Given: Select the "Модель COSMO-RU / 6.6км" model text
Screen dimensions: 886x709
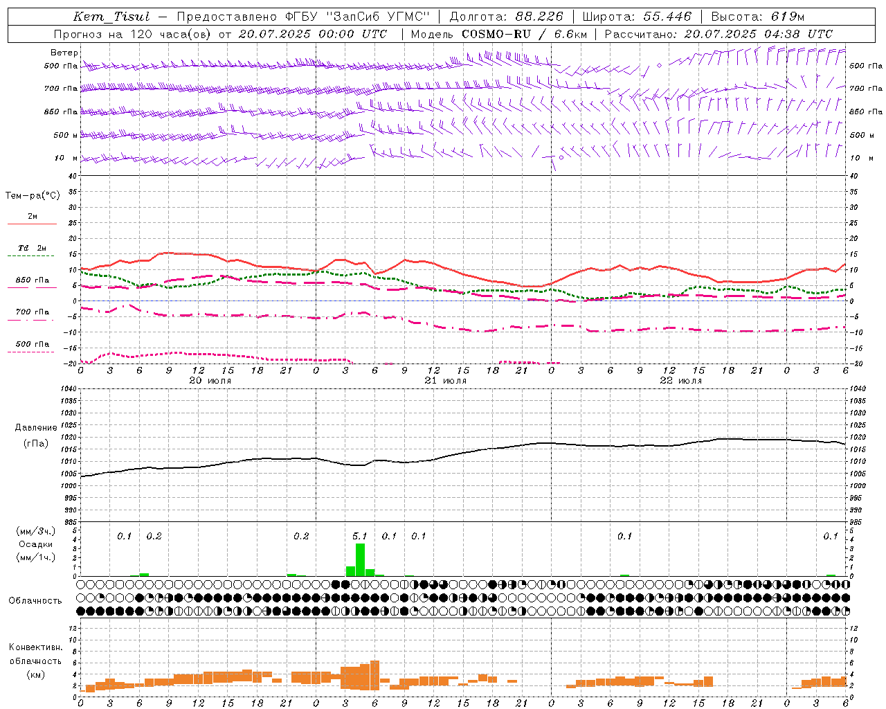Looking at the screenshot, I should (499, 34).
